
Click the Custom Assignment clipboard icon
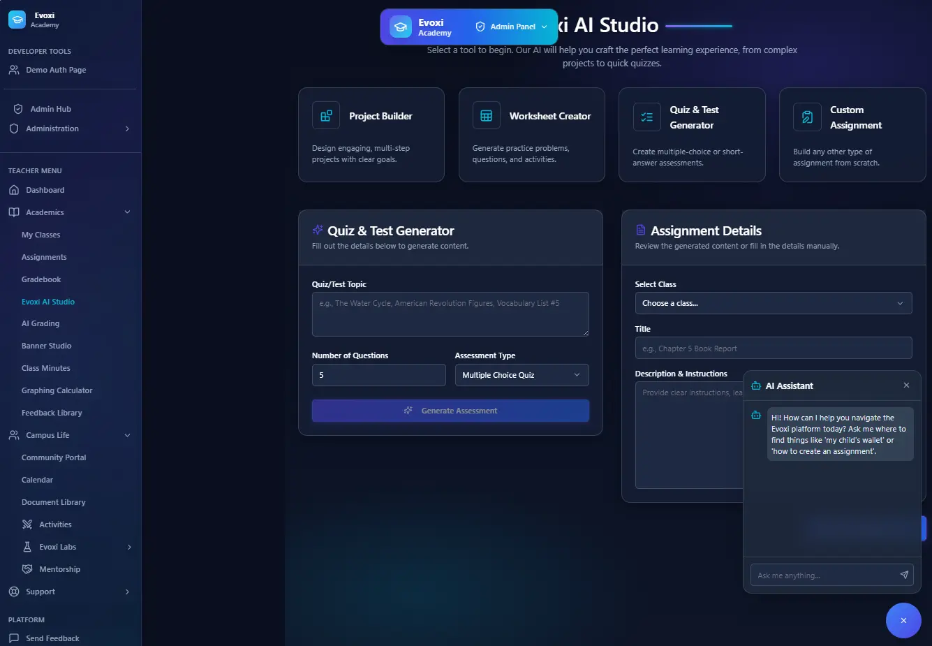click(x=807, y=117)
